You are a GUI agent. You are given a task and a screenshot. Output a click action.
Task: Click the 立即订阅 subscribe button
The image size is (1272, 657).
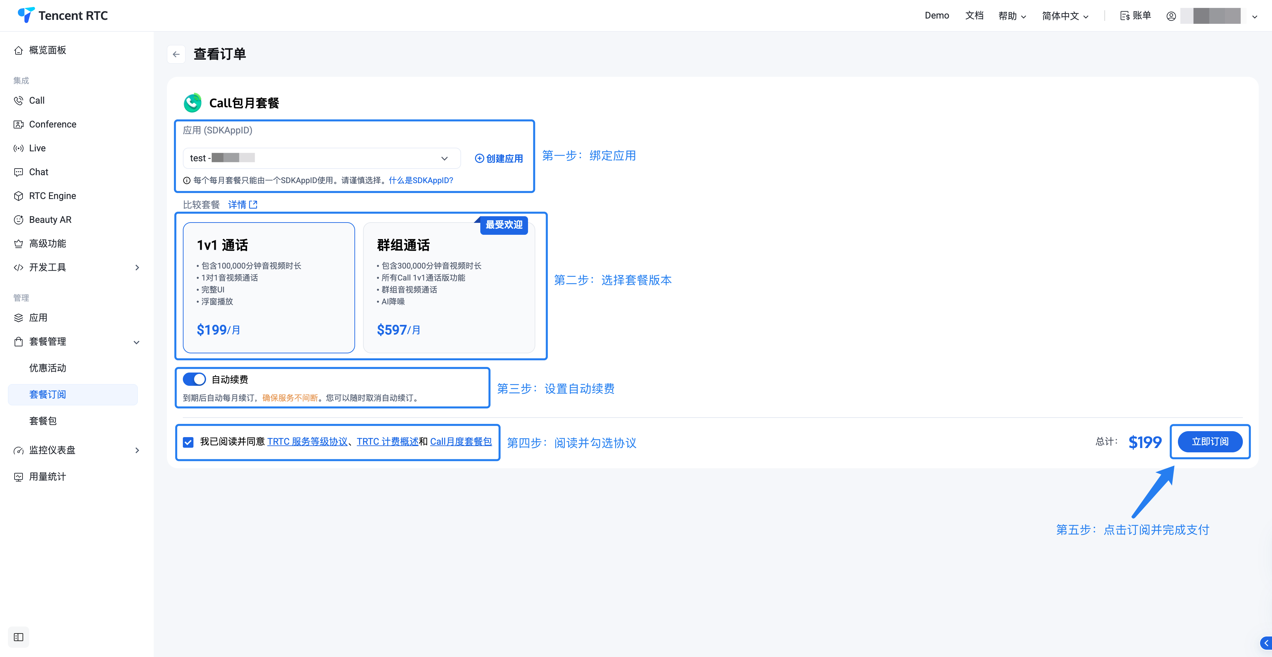click(x=1210, y=441)
